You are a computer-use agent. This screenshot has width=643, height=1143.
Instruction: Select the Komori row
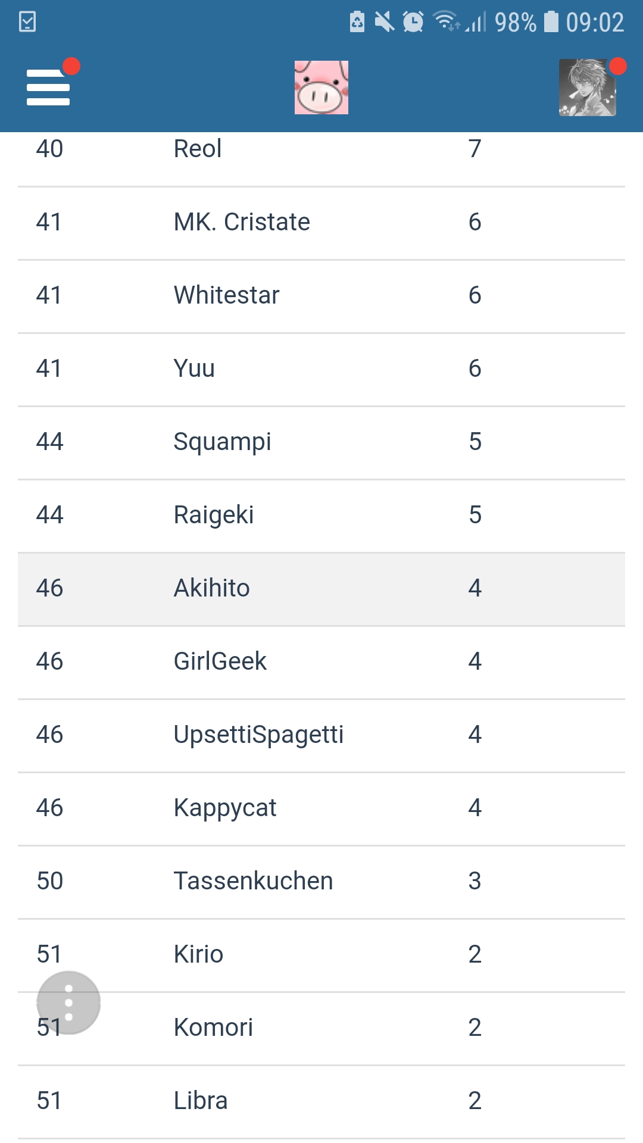(x=321, y=1029)
